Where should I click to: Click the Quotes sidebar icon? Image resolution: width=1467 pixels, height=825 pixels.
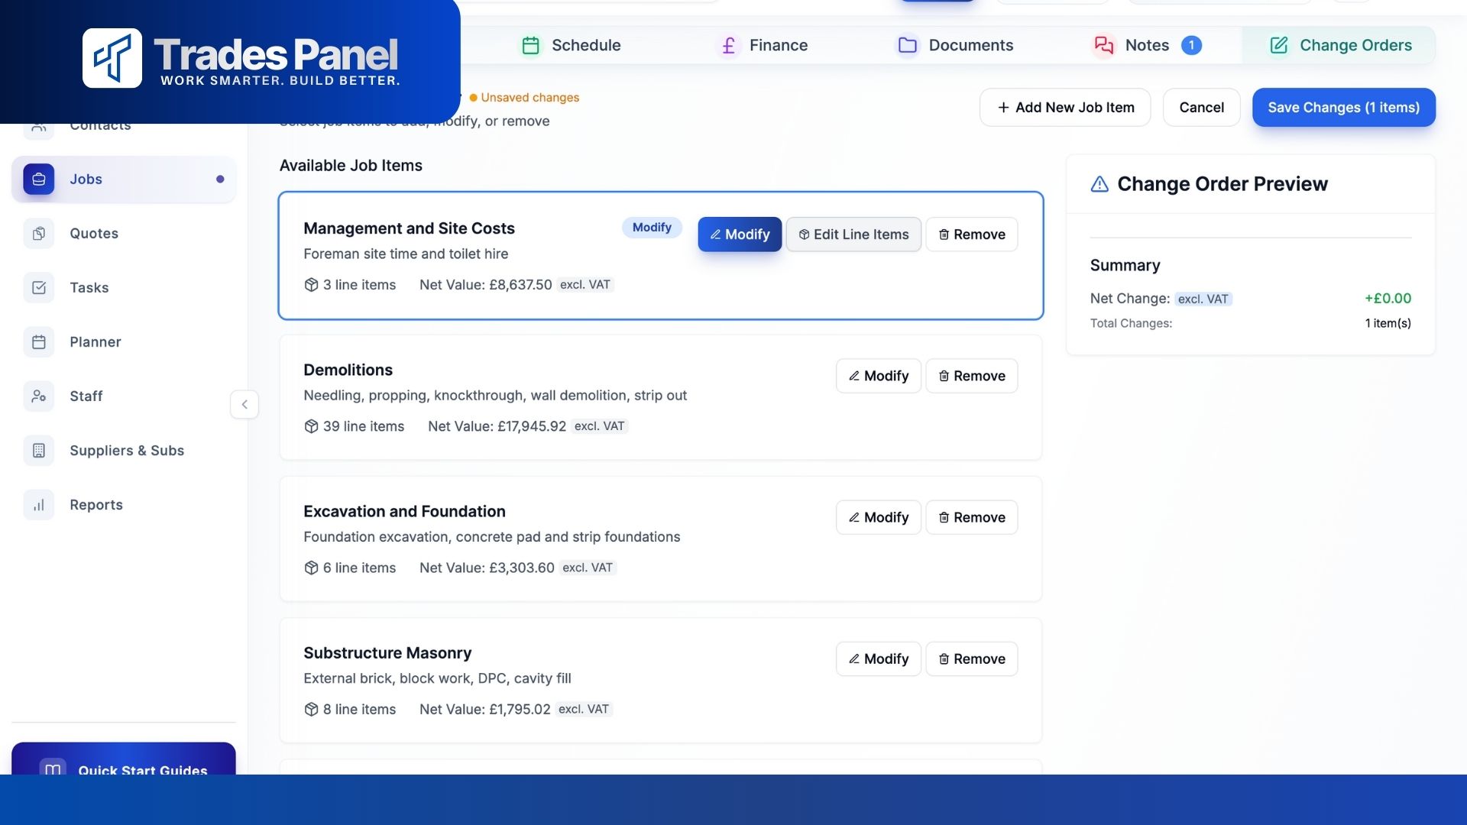point(39,233)
